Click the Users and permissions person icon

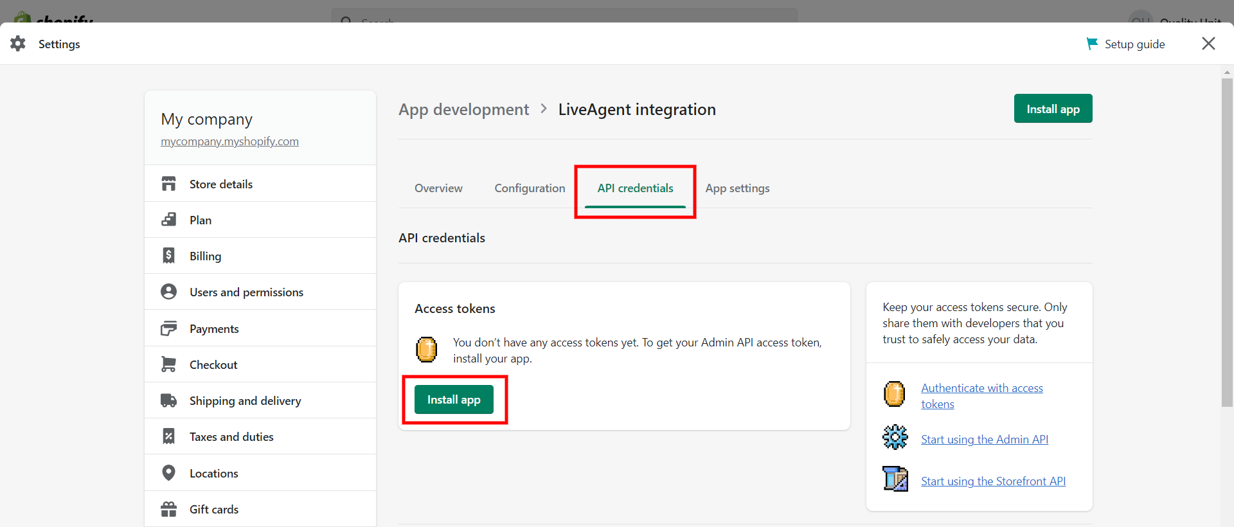[x=168, y=292]
